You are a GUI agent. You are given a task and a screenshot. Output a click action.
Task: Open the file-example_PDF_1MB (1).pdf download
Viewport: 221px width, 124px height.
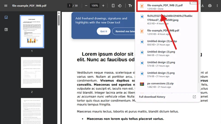coord(167,7)
